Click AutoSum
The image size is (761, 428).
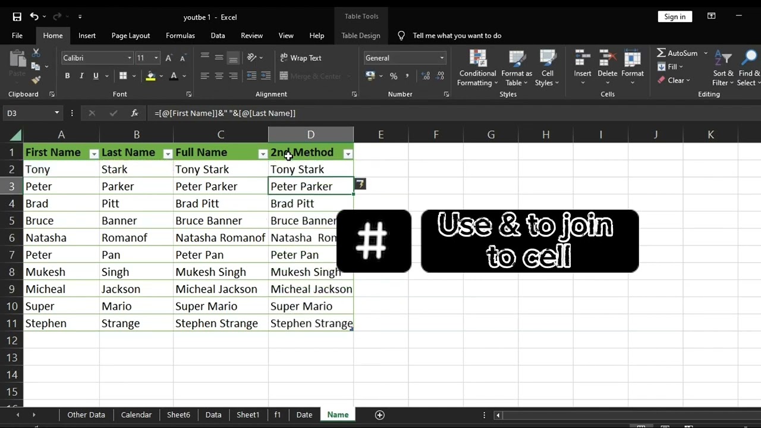pos(678,53)
